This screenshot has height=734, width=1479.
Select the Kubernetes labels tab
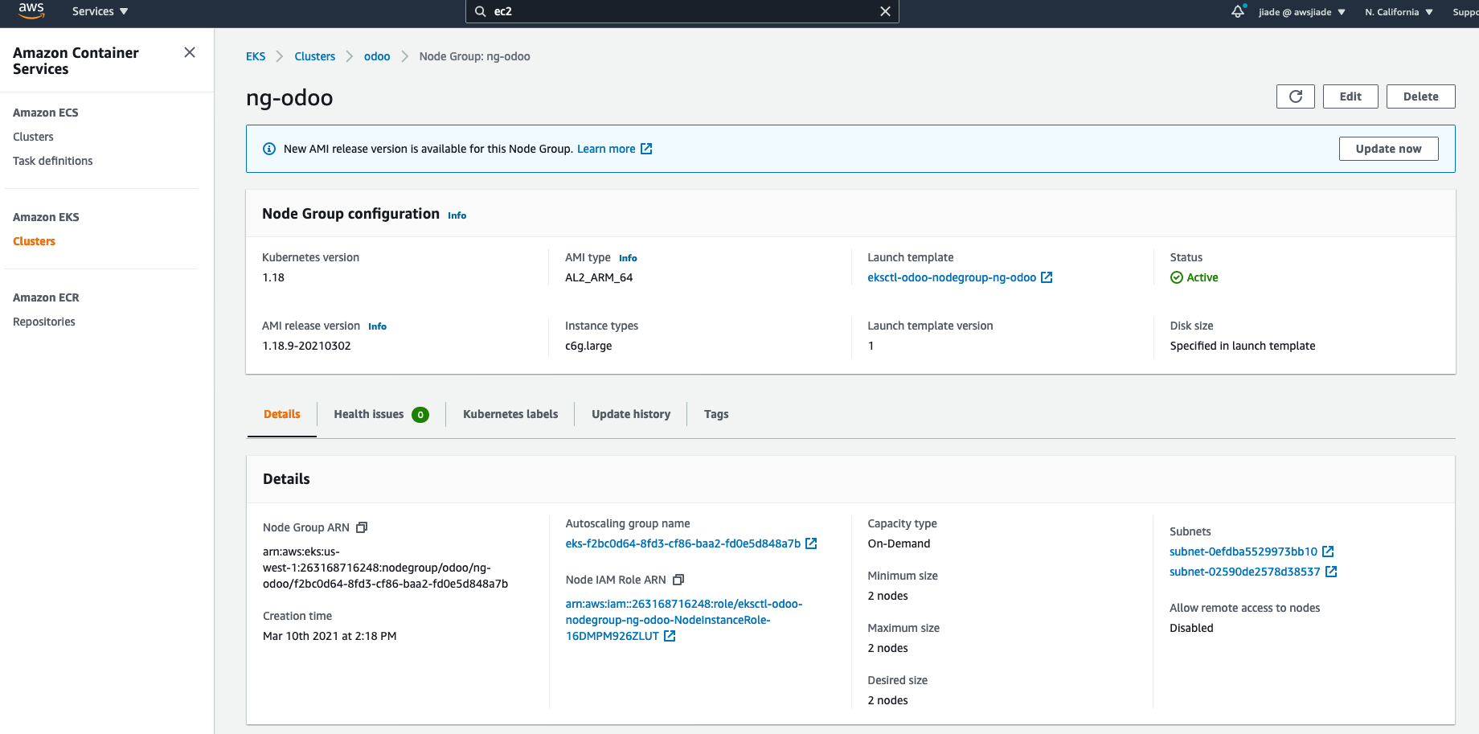(x=510, y=414)
